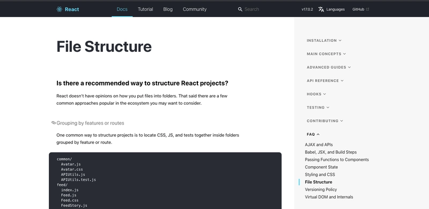This screenshot has height=209, width=429.
Task: Open AJAX and APIs FAQ link
Action: (x=319, y=145)
